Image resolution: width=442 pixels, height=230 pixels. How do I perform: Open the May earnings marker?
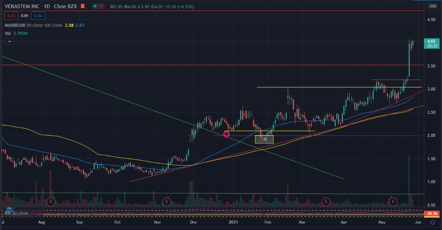[393, 201]
